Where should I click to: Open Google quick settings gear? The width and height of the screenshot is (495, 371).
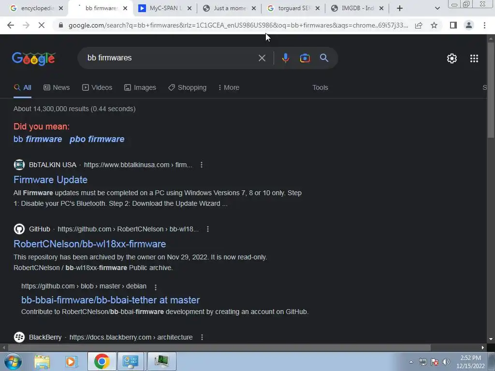coord(452,58)
